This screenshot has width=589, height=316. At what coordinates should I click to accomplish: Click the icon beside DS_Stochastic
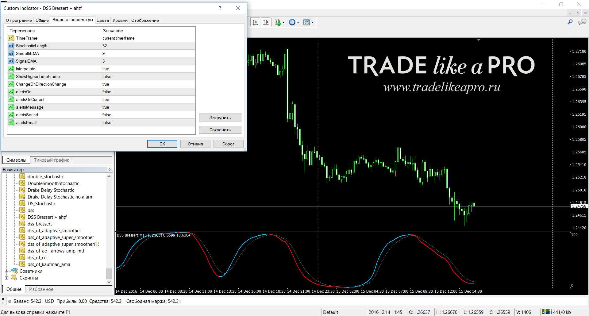[22, 203]
